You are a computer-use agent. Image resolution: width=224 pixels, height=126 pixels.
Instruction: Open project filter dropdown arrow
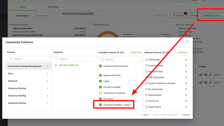coord(102,16)
